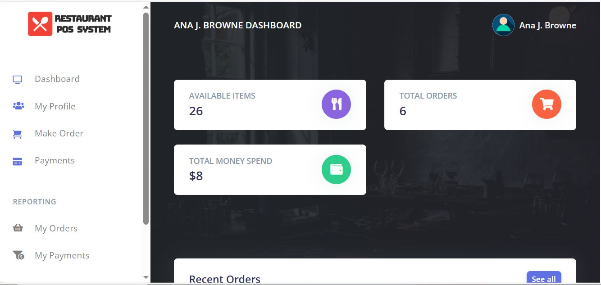Click the My Profile people icon
Image resolution: width=601 pixels, height=285 pixels.
tap(18, 106)
